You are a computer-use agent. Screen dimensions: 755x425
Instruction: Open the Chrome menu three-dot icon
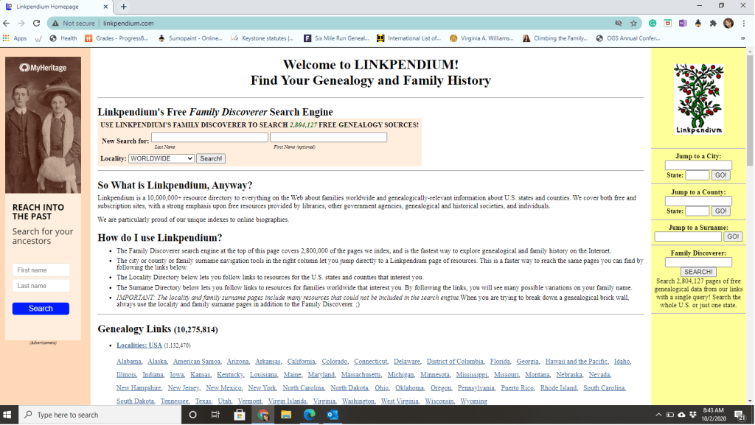[744, 24]
